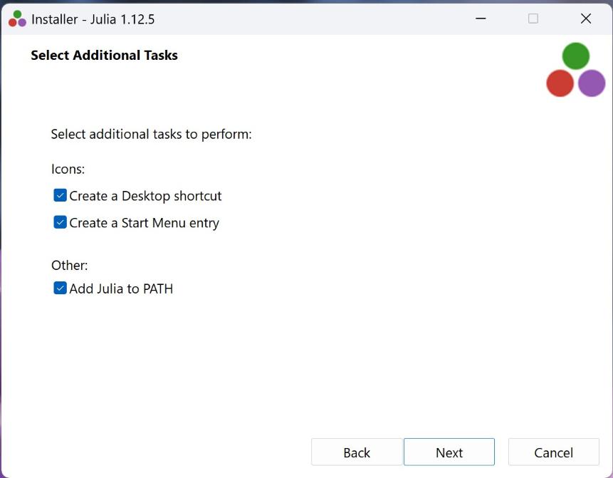
Task: Cancel the Julia installation
Action: pos(553,452)
